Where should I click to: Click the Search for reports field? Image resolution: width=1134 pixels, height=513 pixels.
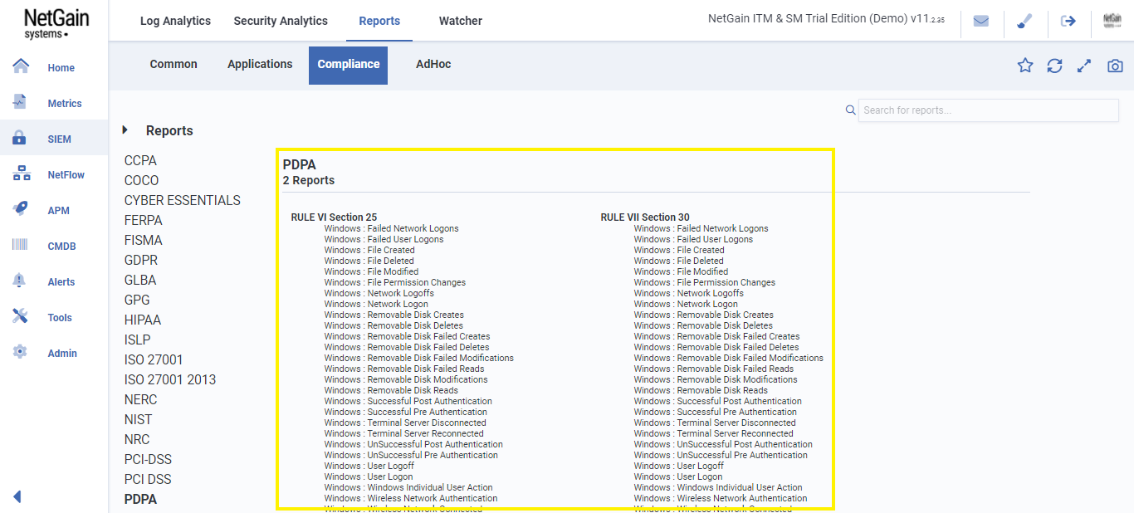(988, 110)
